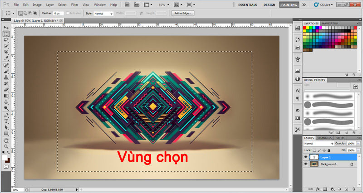Select the Brush tool

tap(6, 72)
